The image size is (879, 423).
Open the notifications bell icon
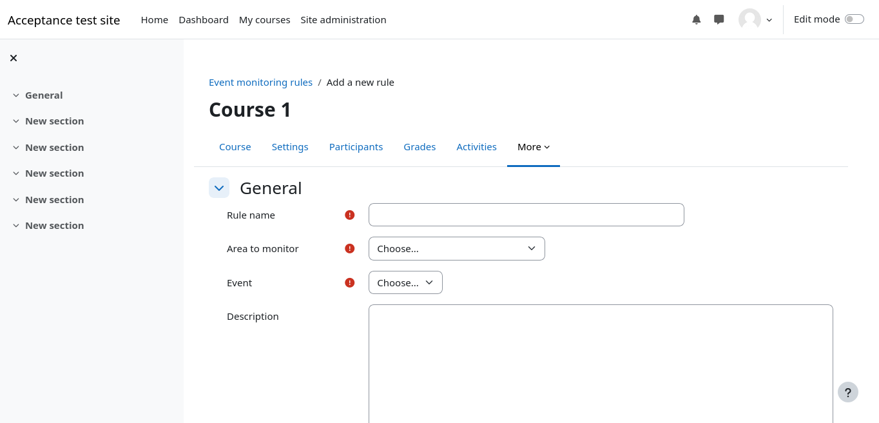tap(696, 19)
